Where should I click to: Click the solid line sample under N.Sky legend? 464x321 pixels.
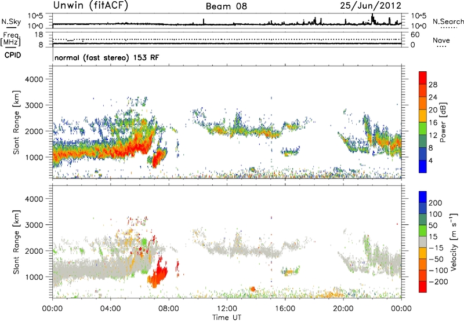[11, 28]
